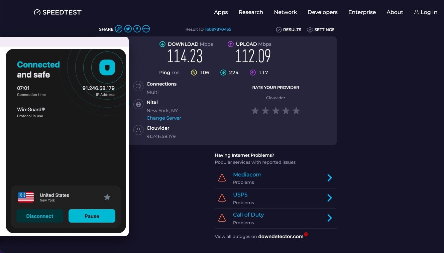This screenshot has height=253, width=444.
Task: Click the VPN shield logo icon
Action: coord(107,68)
